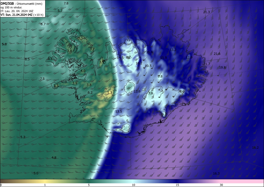
Task: Click the 10.5 value label
Action: point(148,66)
